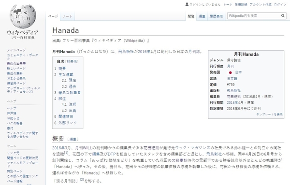
Task: Click アカウント作成 link
Action: 261,5
